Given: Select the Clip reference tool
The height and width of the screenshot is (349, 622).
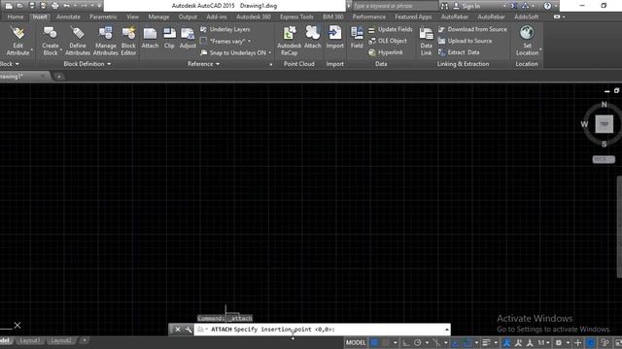Looking at the screenshot, I should pos(169,38).
